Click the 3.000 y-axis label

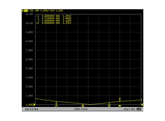pos(29,87)
